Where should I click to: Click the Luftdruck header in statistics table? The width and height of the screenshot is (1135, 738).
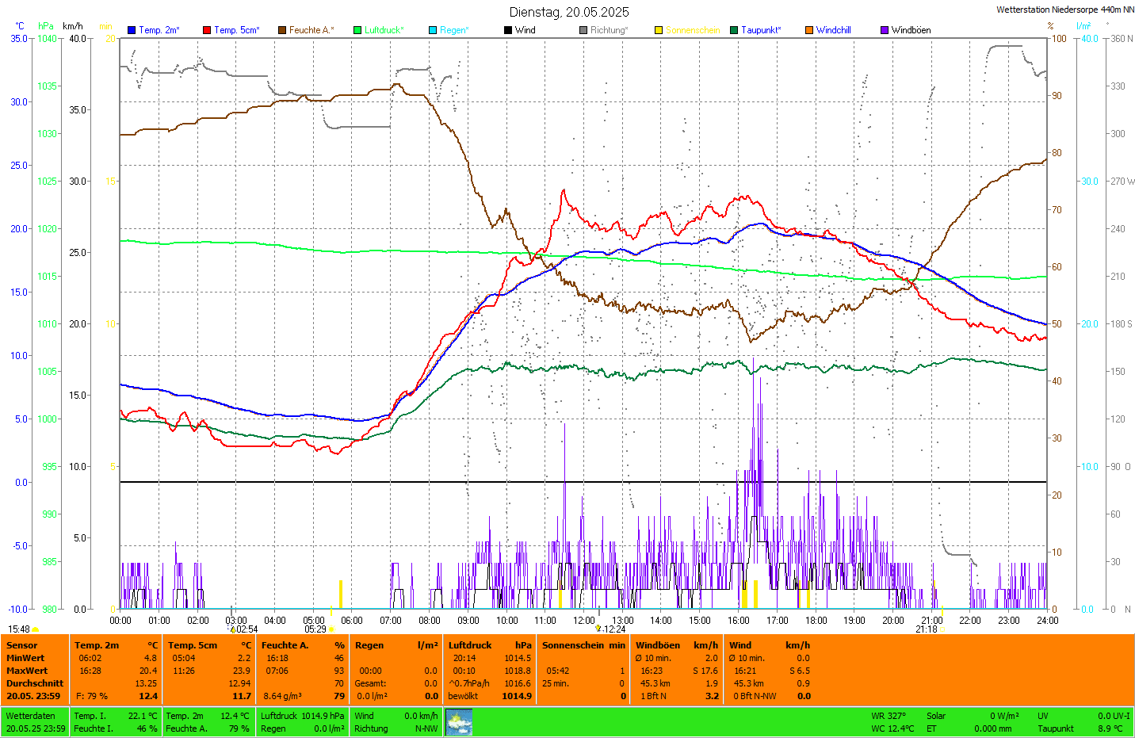coord(470,645)
